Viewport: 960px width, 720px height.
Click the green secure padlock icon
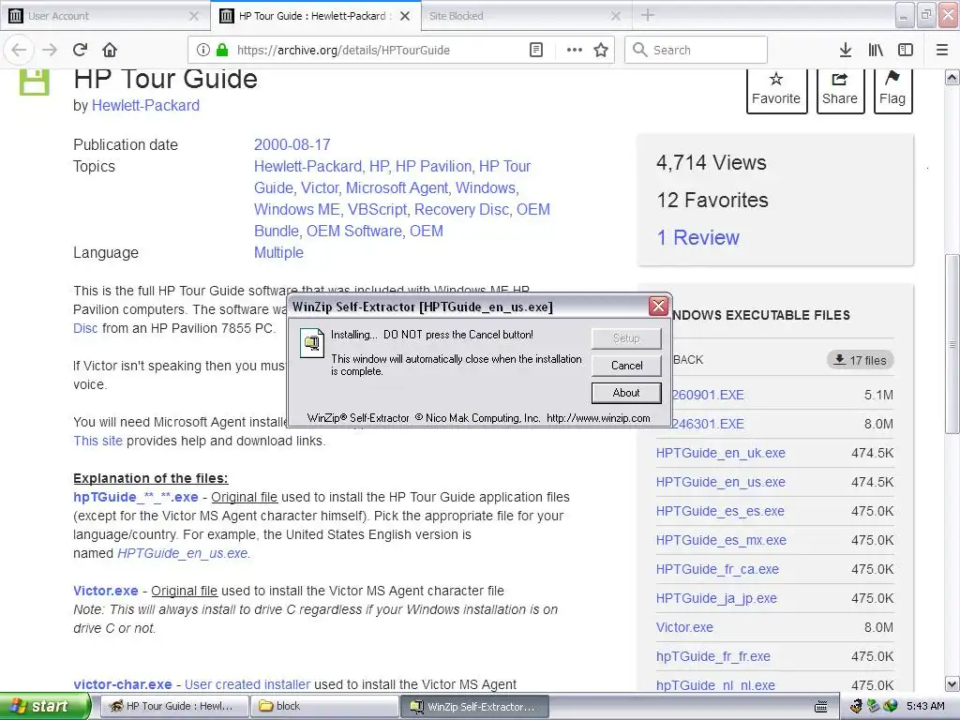click(x=221, y=50)
